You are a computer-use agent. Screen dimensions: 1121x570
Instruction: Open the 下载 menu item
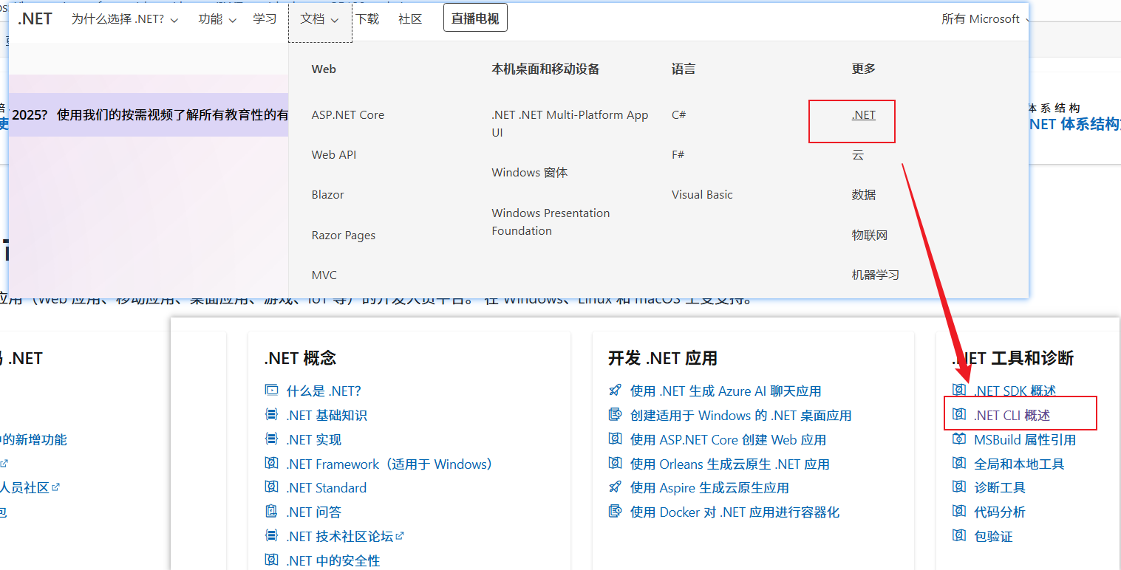[x=367, y=19]
